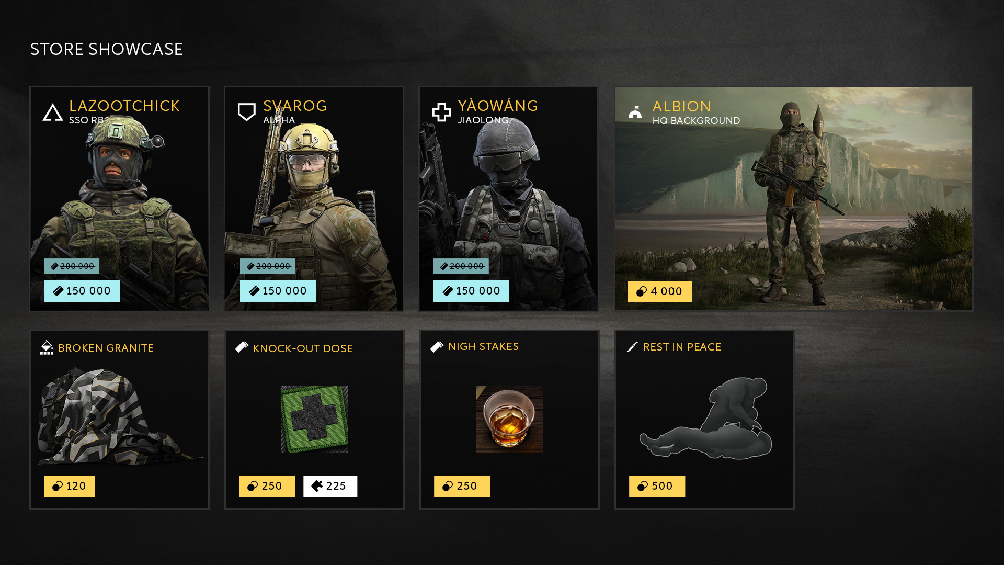This screenshot has height=565, width=1004.
Task: Buy Albion background for 4 000
Action: [x=660, y=291]
